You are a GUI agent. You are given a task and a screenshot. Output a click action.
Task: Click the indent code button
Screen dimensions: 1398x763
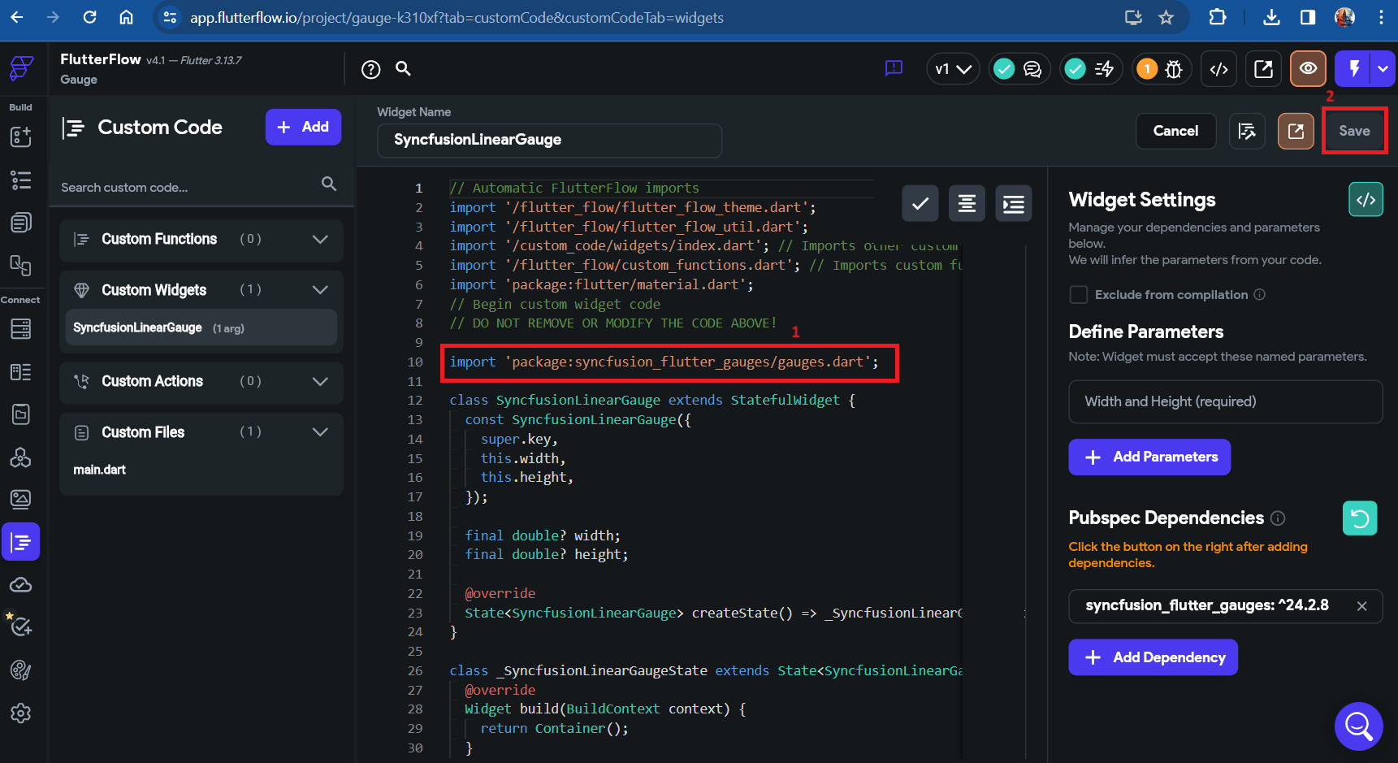click(x=1014, y=204)
